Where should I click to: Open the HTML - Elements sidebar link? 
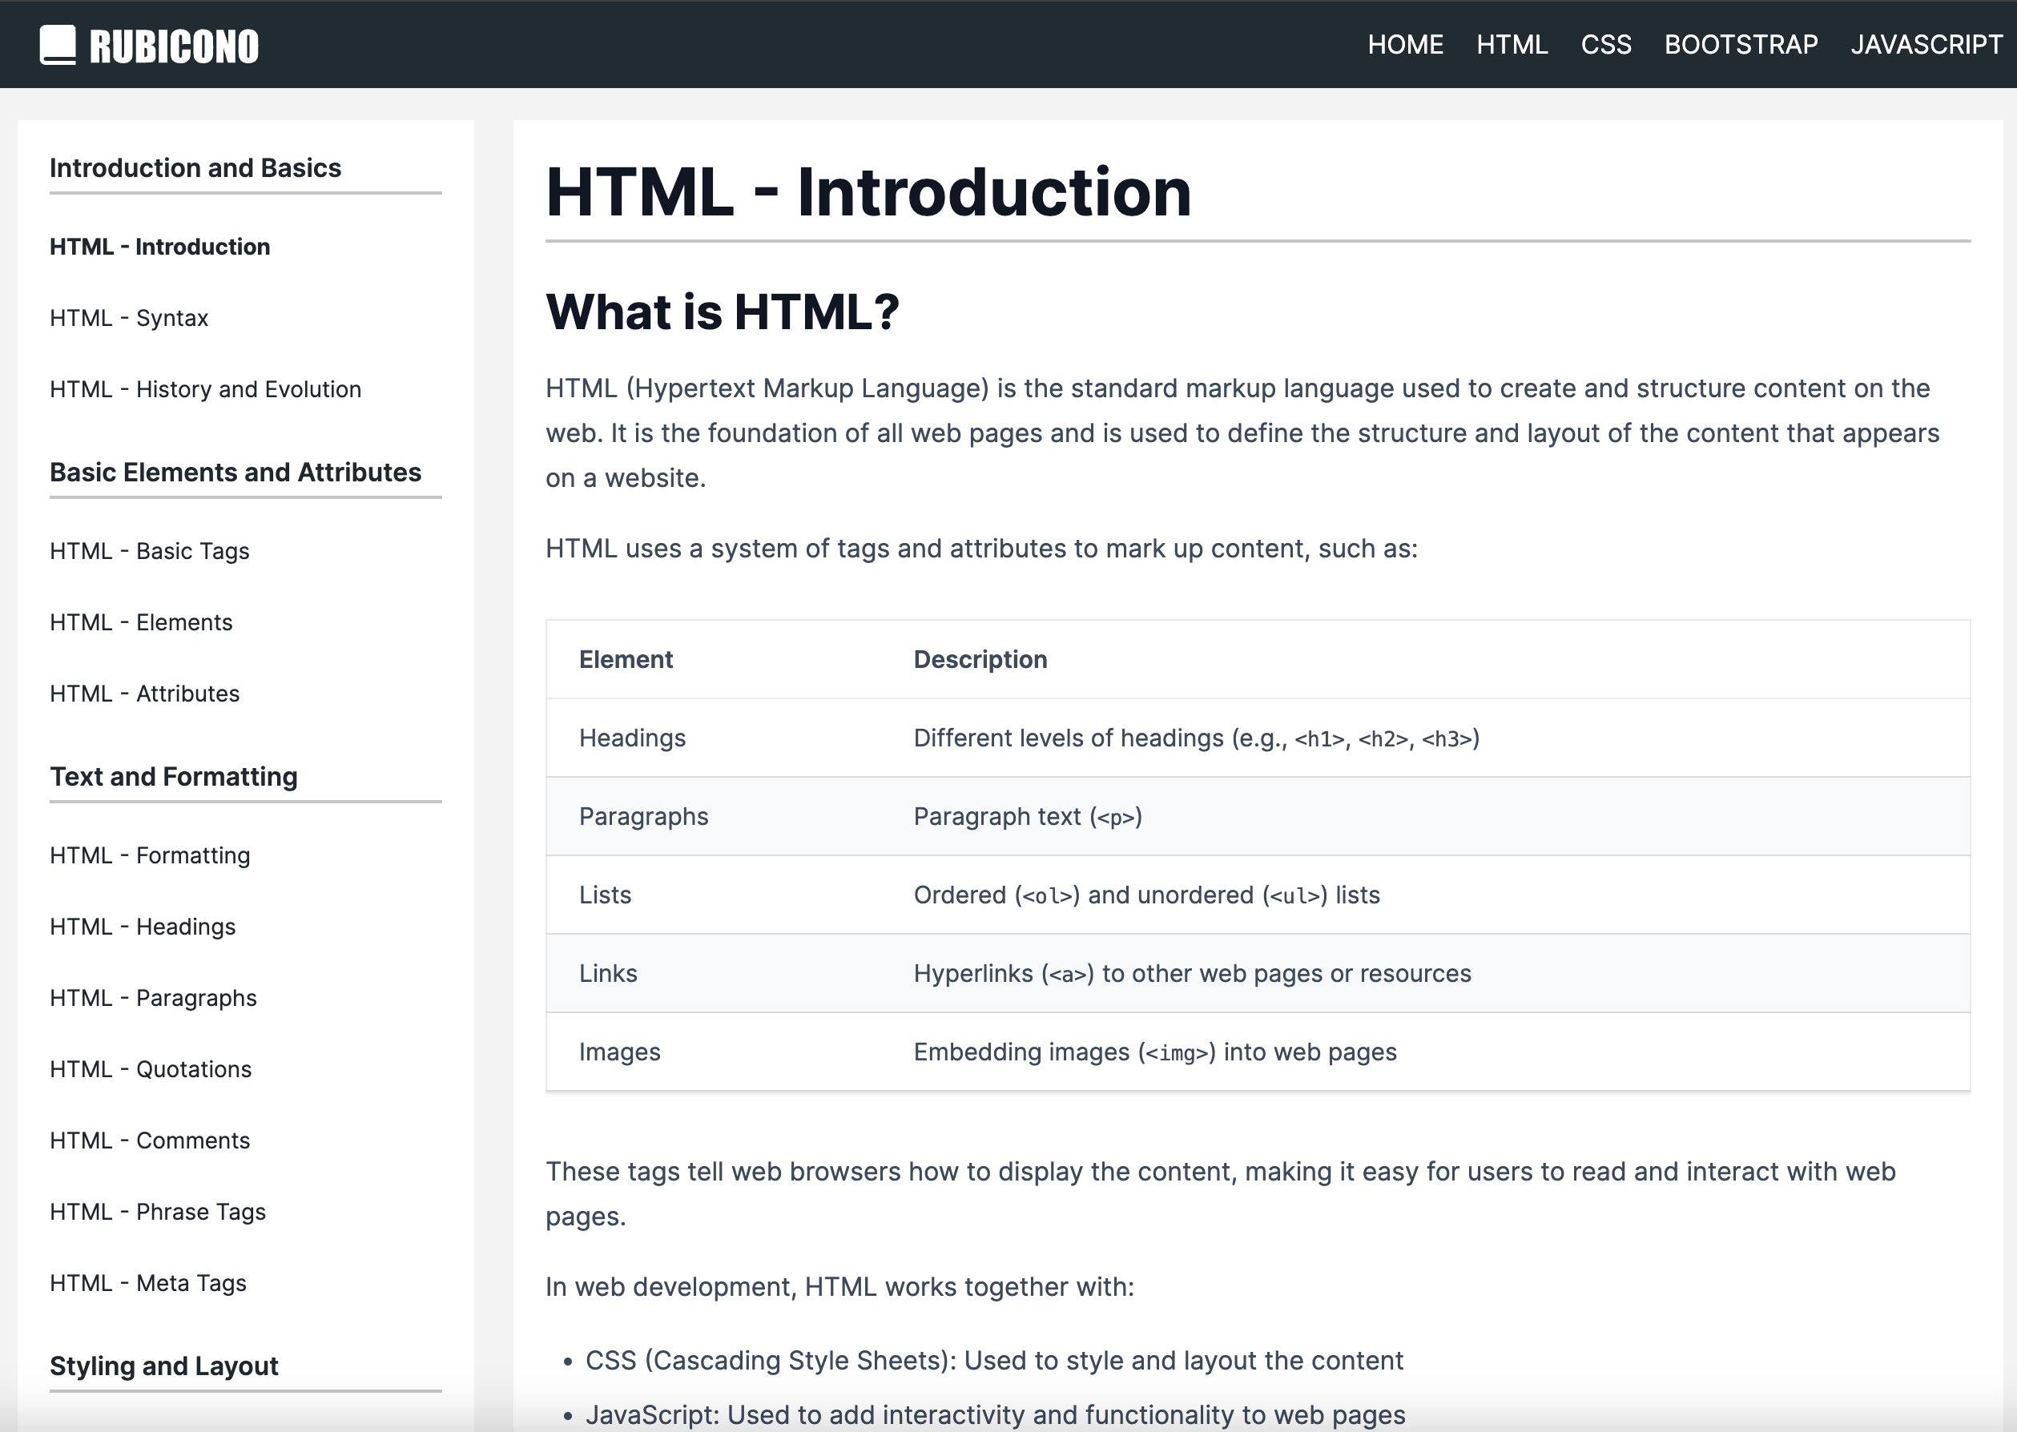pyautogui.click(x=141, y=622)
